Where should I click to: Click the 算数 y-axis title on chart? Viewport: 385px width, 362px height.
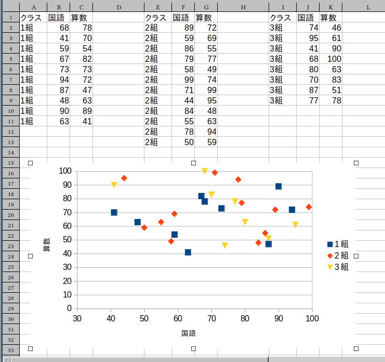click(x=46, y=244)
